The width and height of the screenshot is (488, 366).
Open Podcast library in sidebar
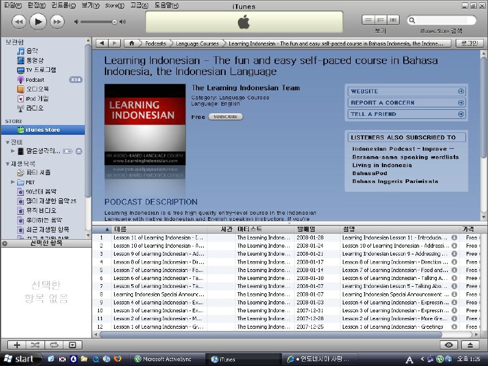pos(35,79)
